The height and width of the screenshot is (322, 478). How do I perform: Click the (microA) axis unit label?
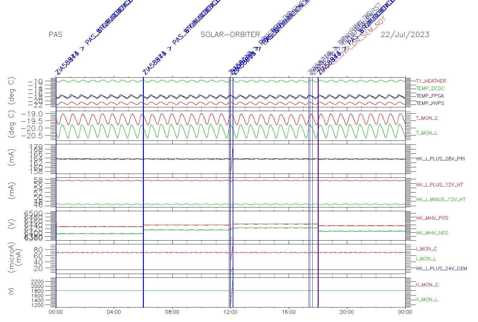click(x=12, y=258)
